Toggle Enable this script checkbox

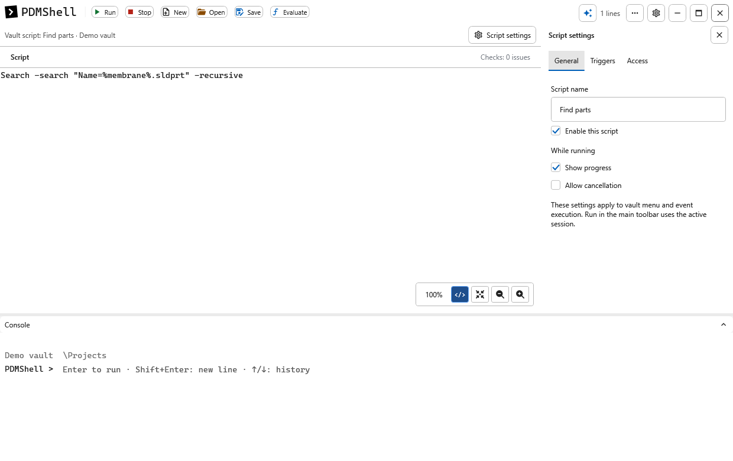(556, 131)
